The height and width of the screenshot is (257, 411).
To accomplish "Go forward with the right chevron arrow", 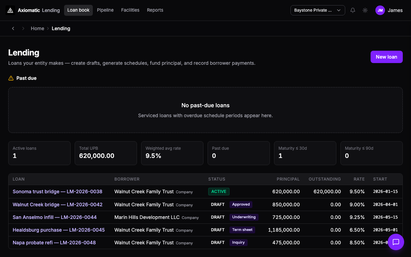I will click(23, 28).
